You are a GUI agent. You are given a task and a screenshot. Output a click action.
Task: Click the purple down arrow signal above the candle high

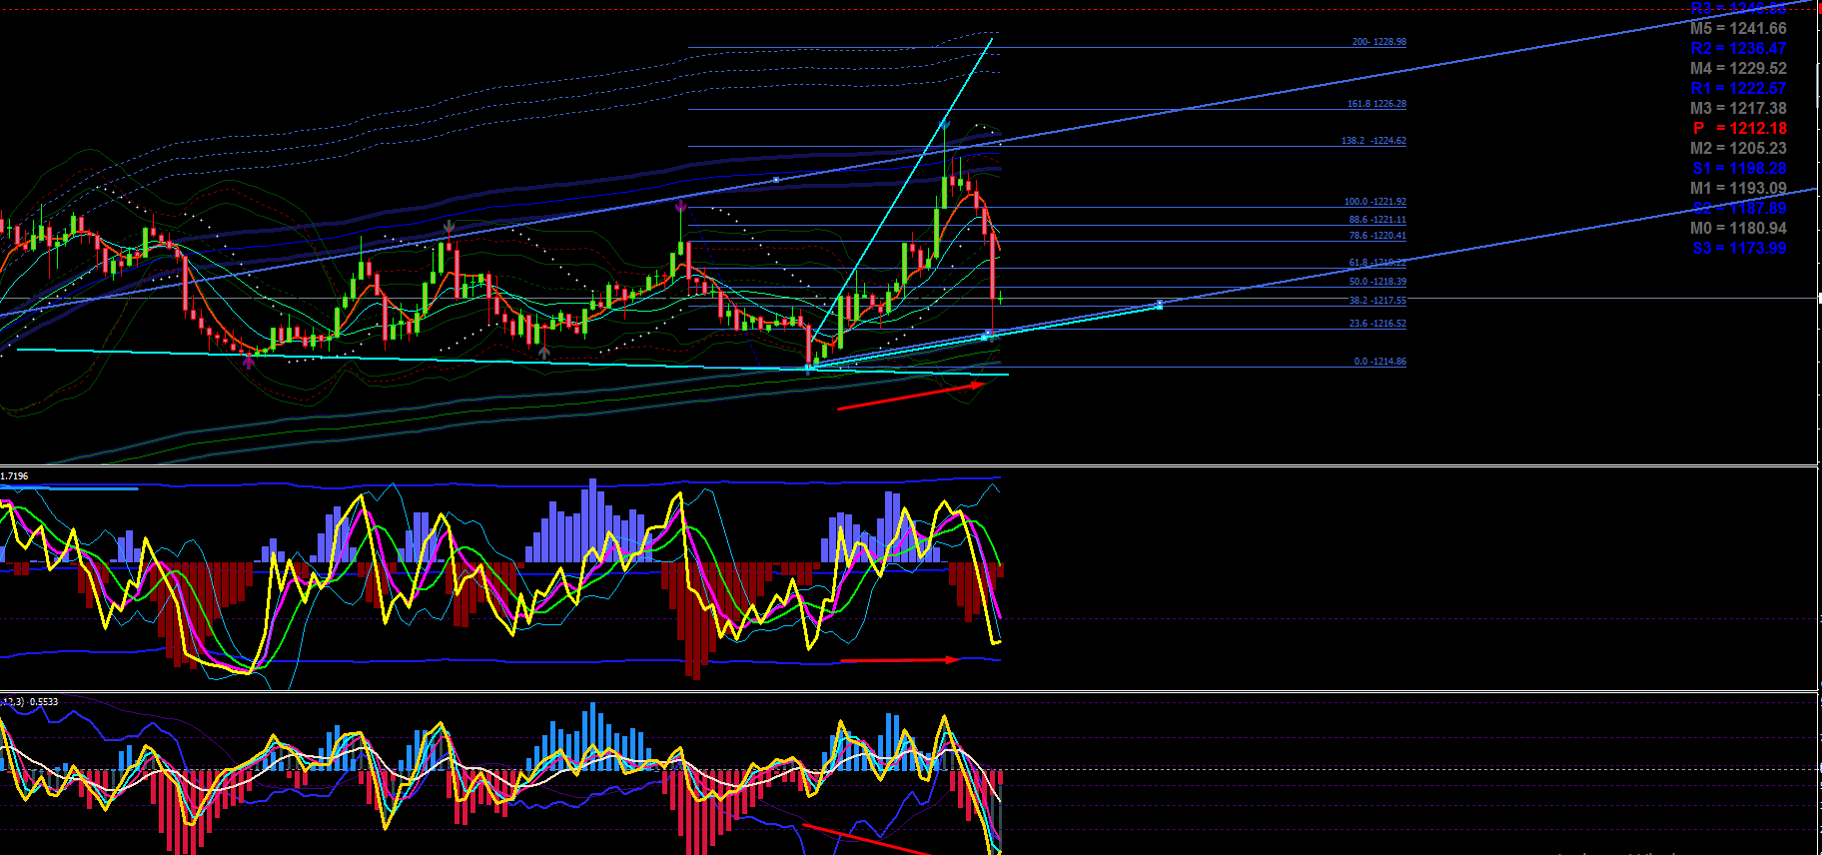[x=680, y=207]
